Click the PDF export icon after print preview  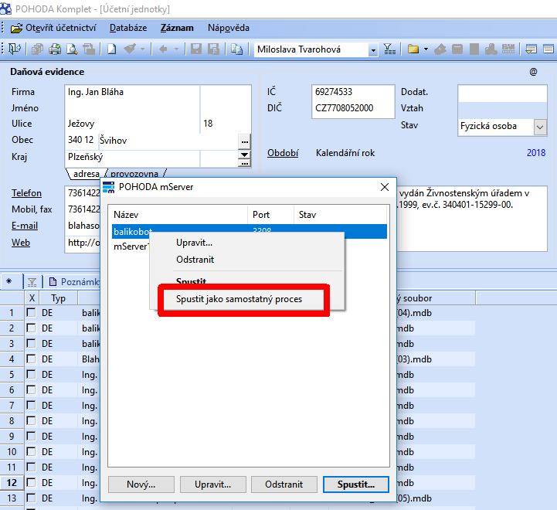coord(89,49)
